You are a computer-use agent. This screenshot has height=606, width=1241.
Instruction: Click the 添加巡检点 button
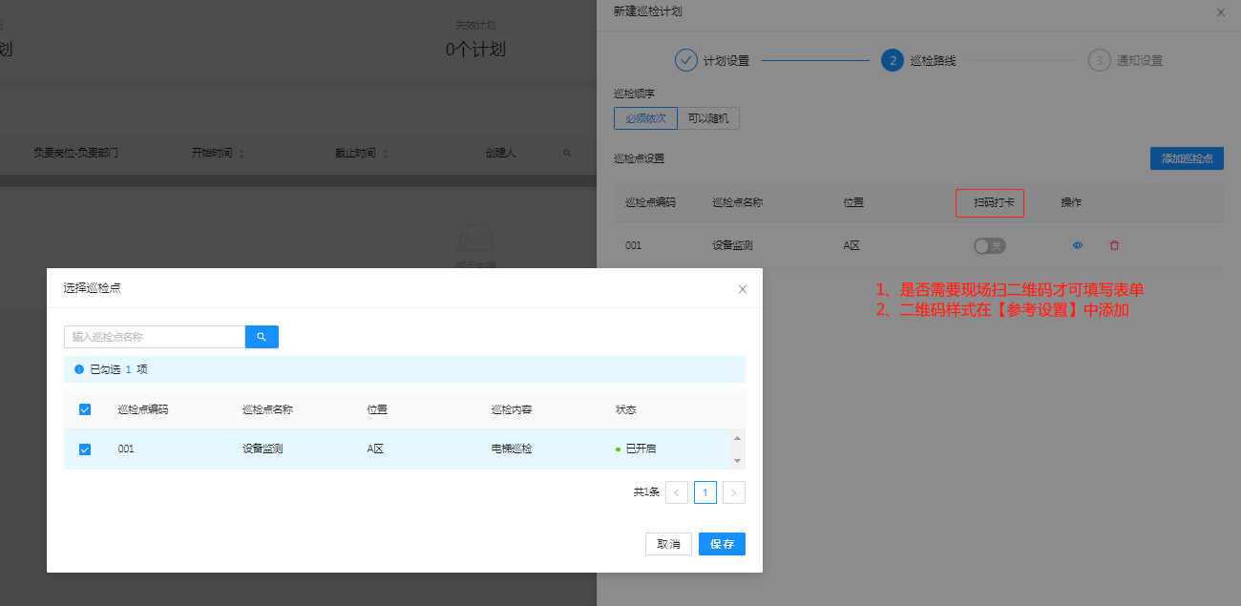coord(1187,158)
